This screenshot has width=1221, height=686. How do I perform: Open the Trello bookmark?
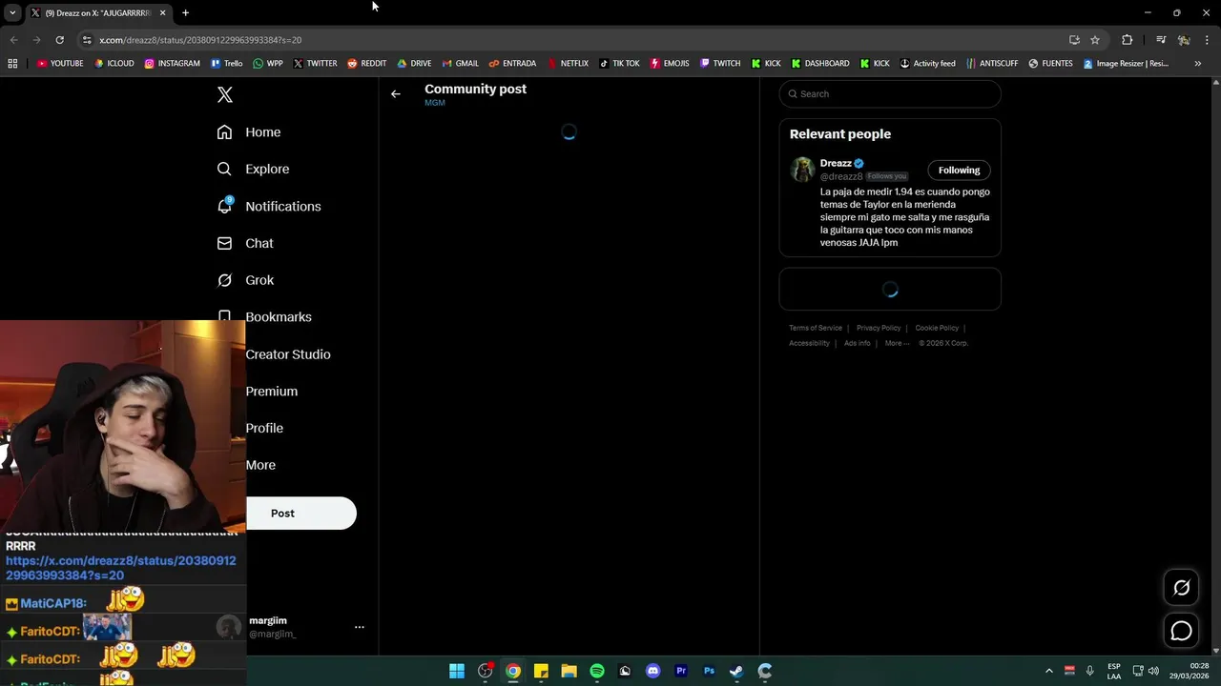[x=226, y=64]
